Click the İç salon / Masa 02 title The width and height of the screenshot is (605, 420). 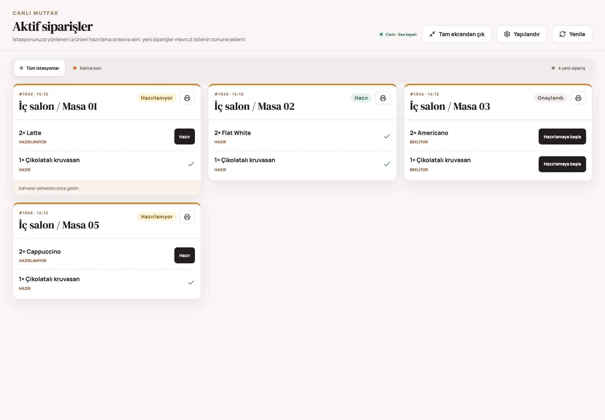(254, 107)
